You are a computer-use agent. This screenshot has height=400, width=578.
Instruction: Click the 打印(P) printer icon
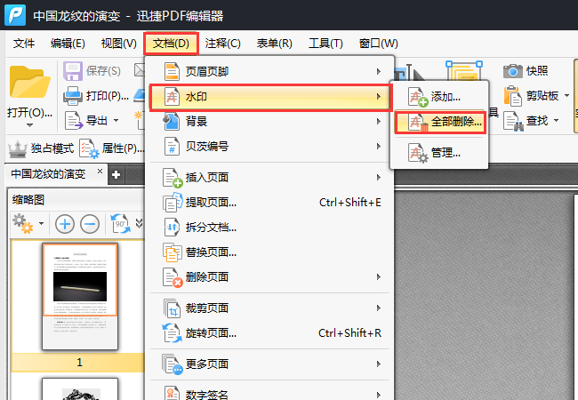tap(73, 96)
